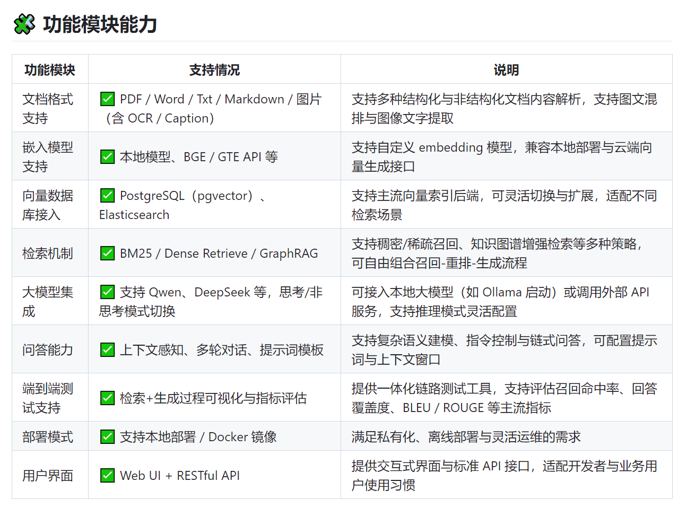Click the green check in 问答能力 row
This screenshot has width=678, height=508.
107,350
